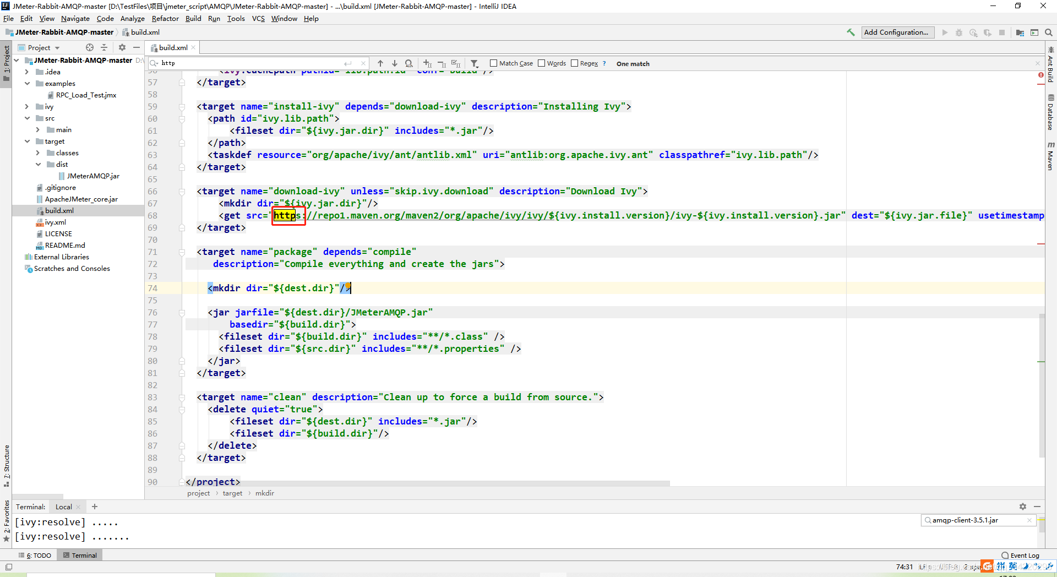
Task: Toggle fold marker at line 83 clean target
Action: 182,398
